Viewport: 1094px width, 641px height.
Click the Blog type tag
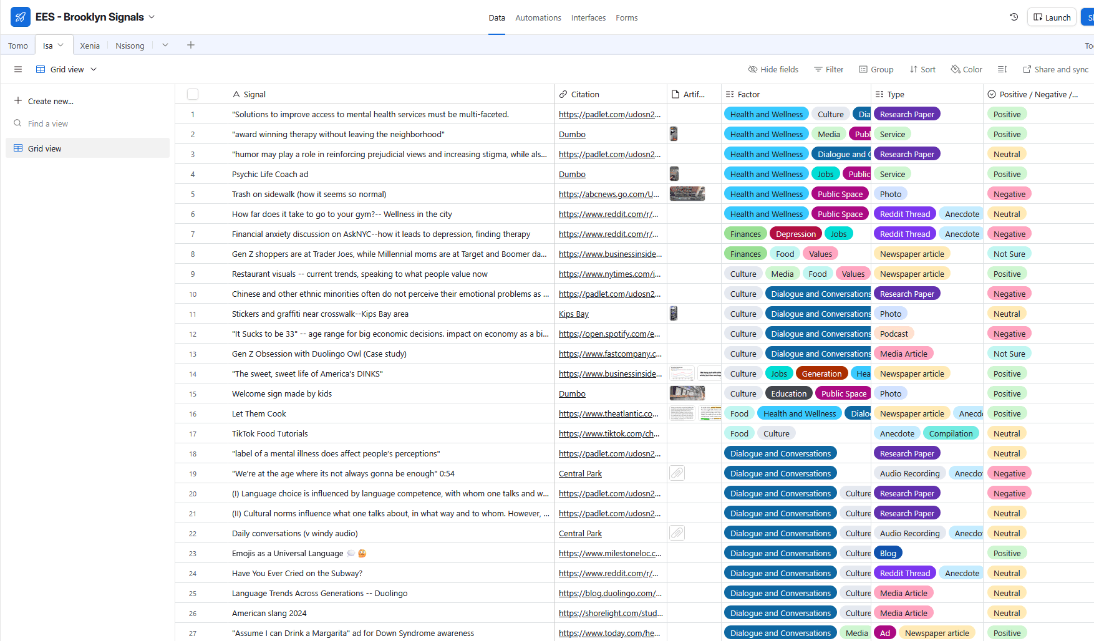(x=888, y=553)
